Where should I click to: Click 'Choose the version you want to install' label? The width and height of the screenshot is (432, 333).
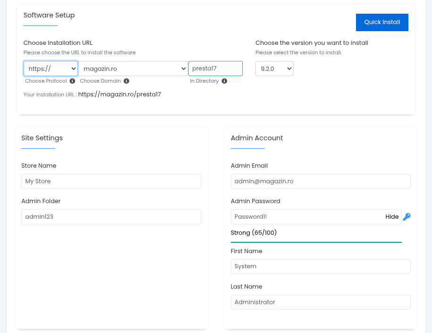(x=312, y=43)
